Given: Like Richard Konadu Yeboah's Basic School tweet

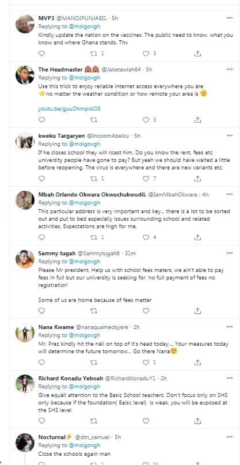Looking at the screenshot, I should [146, 421].
